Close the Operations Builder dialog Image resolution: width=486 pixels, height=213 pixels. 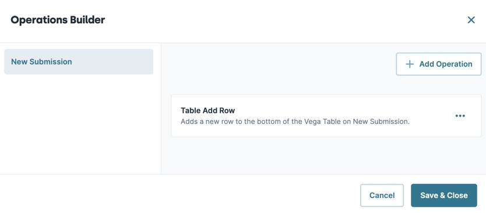pyautogui.click(x=471, y=20)
